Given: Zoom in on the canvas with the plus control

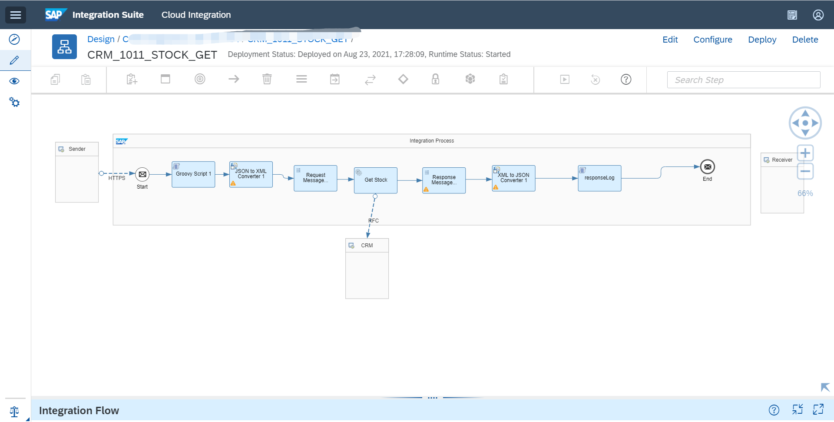Looking at the screenshot, I should pos(805,153).
